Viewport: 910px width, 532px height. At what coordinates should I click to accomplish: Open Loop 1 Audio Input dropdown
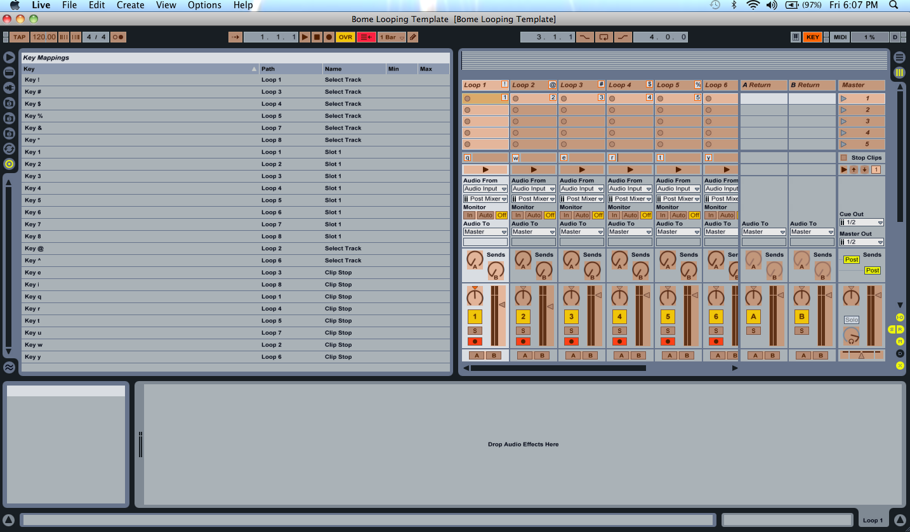click(x=485, y=189)
